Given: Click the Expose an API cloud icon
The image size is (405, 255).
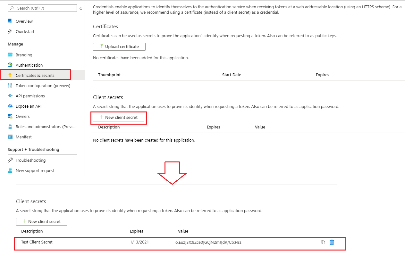Looking at the screenshot, I should tap(10, 106).
